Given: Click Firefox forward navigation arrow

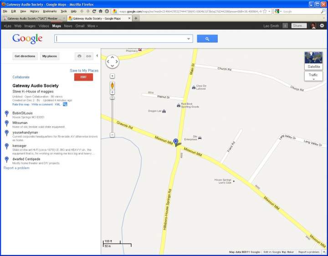Looking at the screenshot, I should tap(88, 11).
